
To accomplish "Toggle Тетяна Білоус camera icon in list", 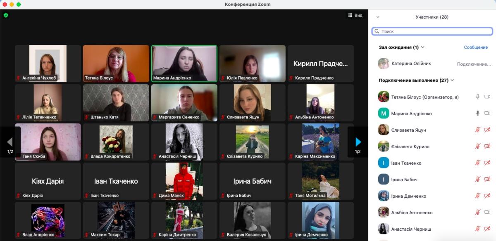I will click(487, 97).
